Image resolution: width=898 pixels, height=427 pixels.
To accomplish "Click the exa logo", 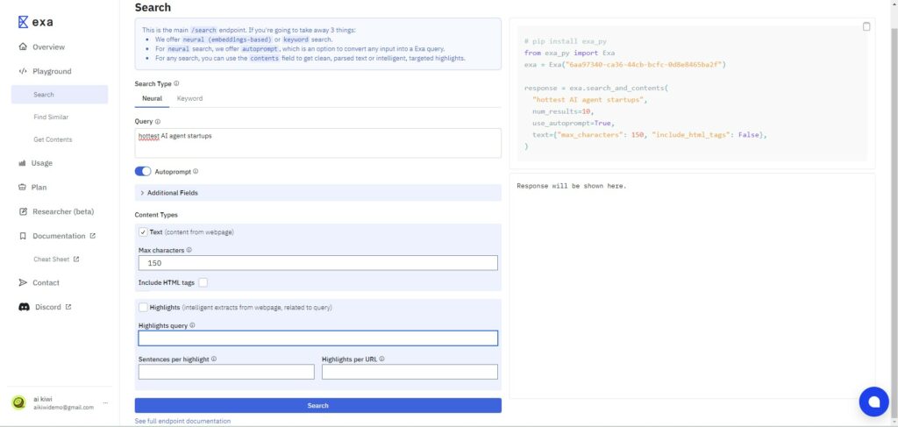I will tap(35, 22).
